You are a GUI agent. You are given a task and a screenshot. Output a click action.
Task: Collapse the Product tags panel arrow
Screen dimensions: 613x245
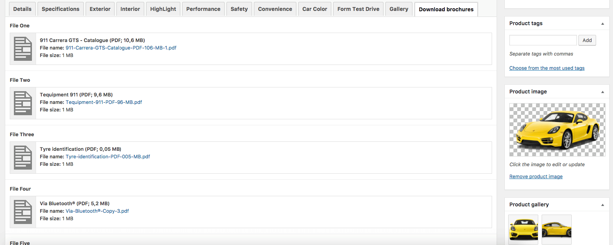coord(602,24)
